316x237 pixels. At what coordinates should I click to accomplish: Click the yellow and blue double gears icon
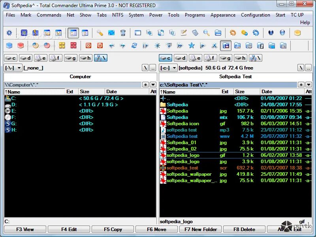(x=244, y=33)
